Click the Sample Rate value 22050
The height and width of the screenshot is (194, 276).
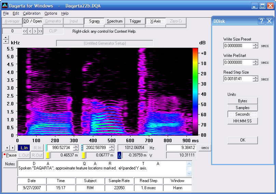119,188
